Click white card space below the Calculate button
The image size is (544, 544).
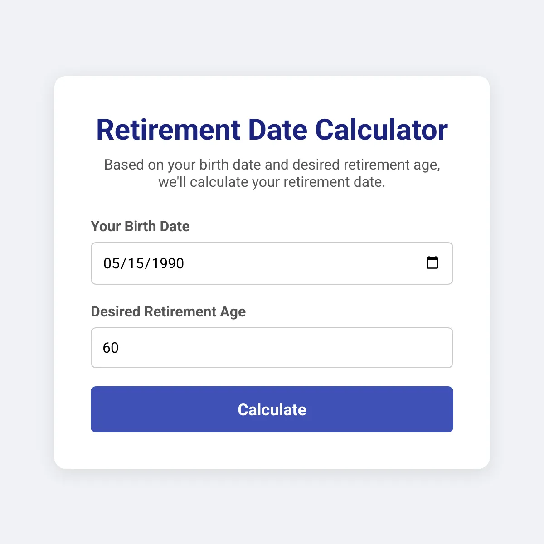pyautogui.click(x=272, y=451)
